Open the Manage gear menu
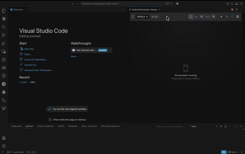 click(x=4, y=146)
